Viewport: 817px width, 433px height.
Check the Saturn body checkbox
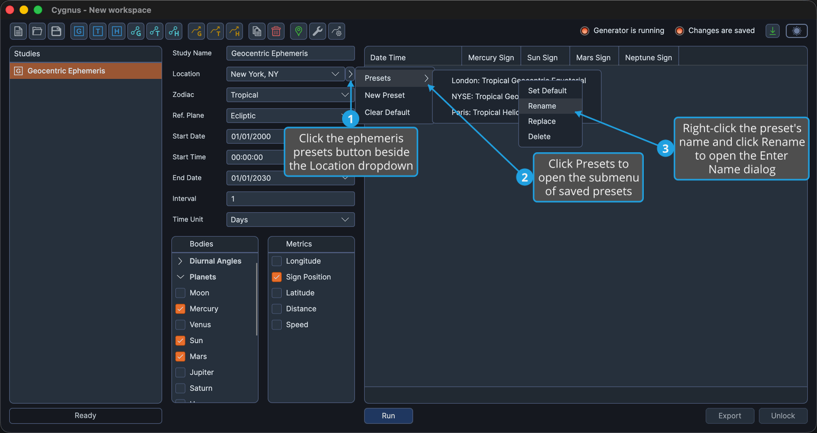181,388
